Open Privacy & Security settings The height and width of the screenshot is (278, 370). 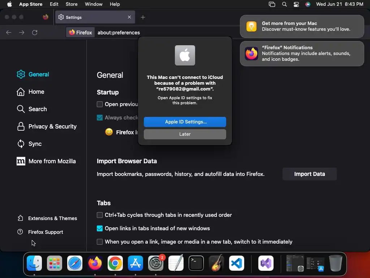[47, 126]
